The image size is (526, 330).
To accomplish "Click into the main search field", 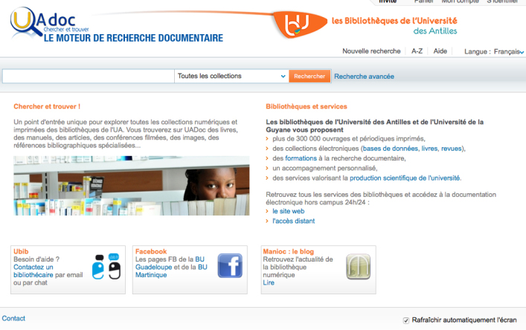I will (89, 76).
